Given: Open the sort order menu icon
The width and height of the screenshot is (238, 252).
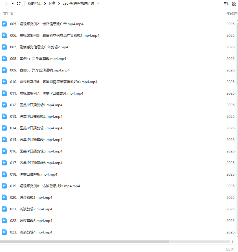Looking at the screenshot, I should pos(226,4).
